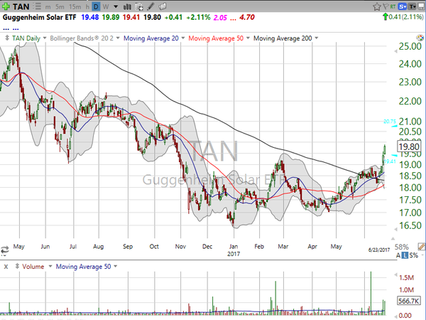Click the pencil edit icon beside 58%

click(x=421, y=247)
